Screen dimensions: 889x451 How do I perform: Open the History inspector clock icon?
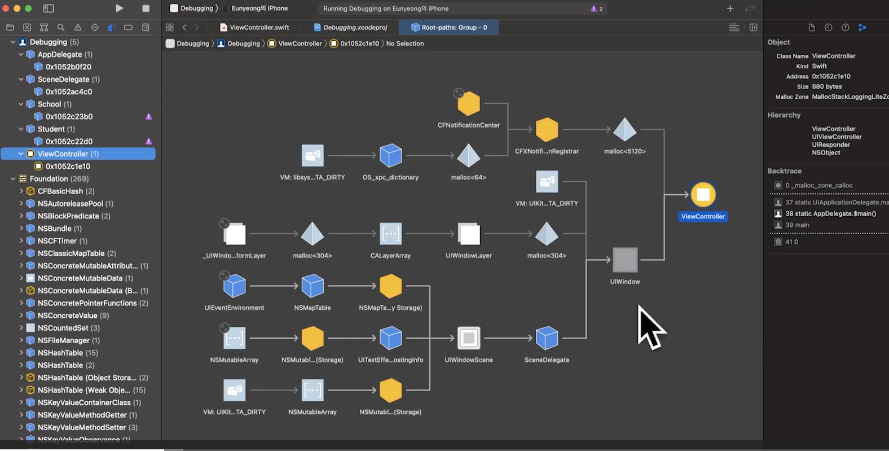point(828,27)
